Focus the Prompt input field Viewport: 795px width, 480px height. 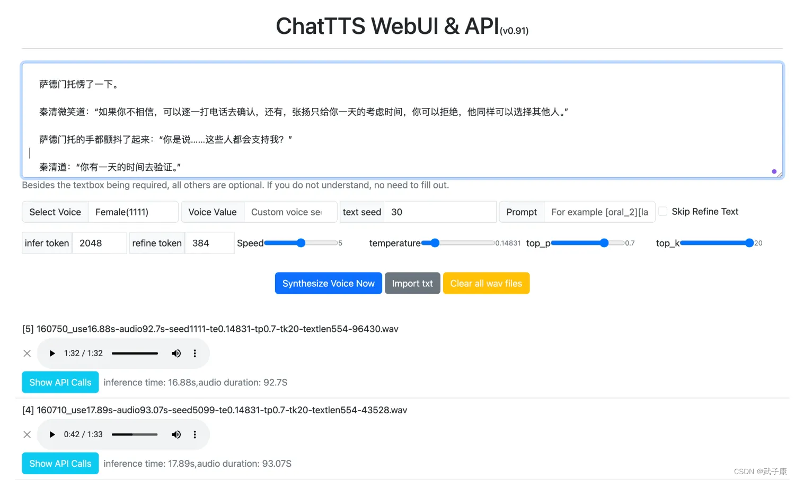(x=599, y=212)
